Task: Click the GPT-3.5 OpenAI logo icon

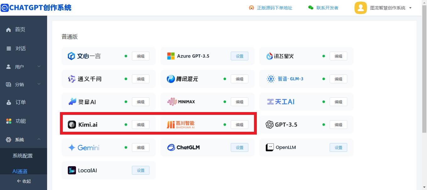Action: coord(270,125)
